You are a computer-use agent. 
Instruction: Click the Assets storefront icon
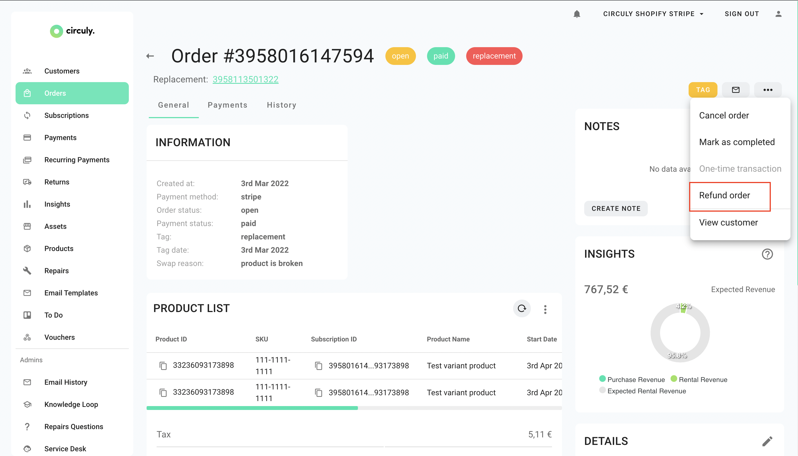[x=27, y=226]
